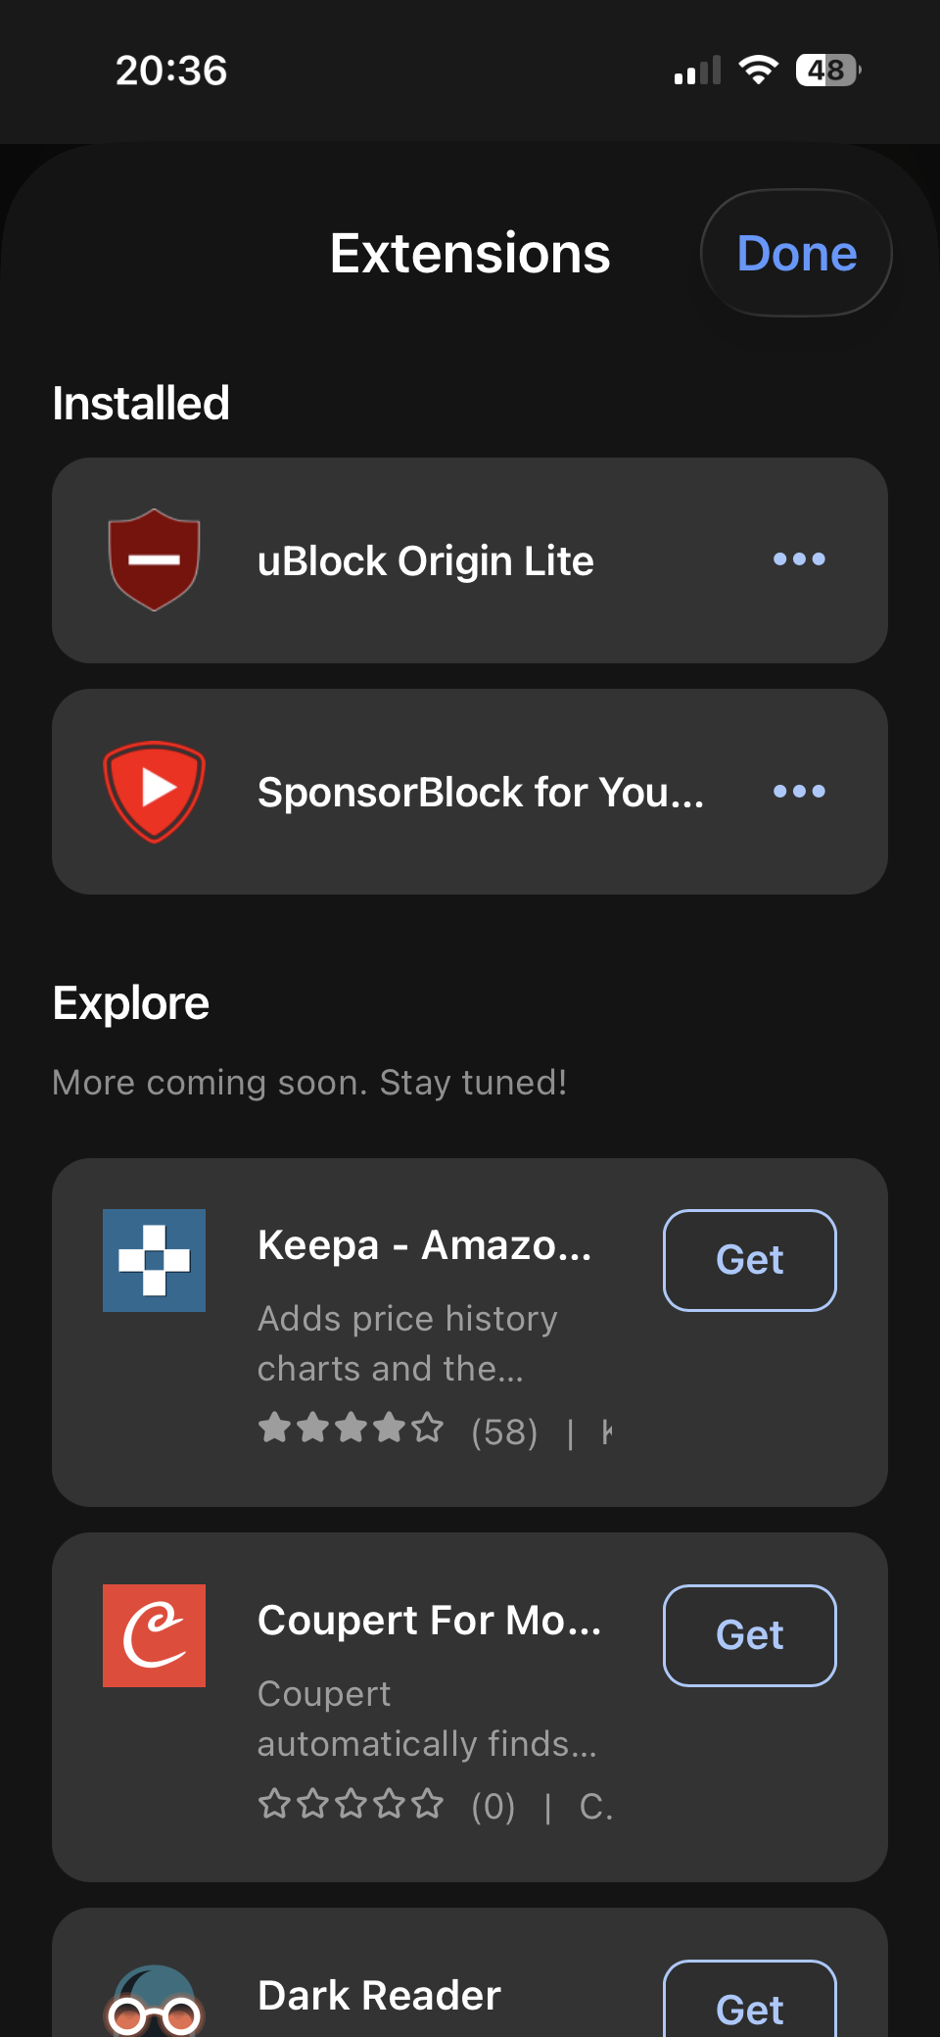Tap the cellular signal bars icon

click(697, 71)
